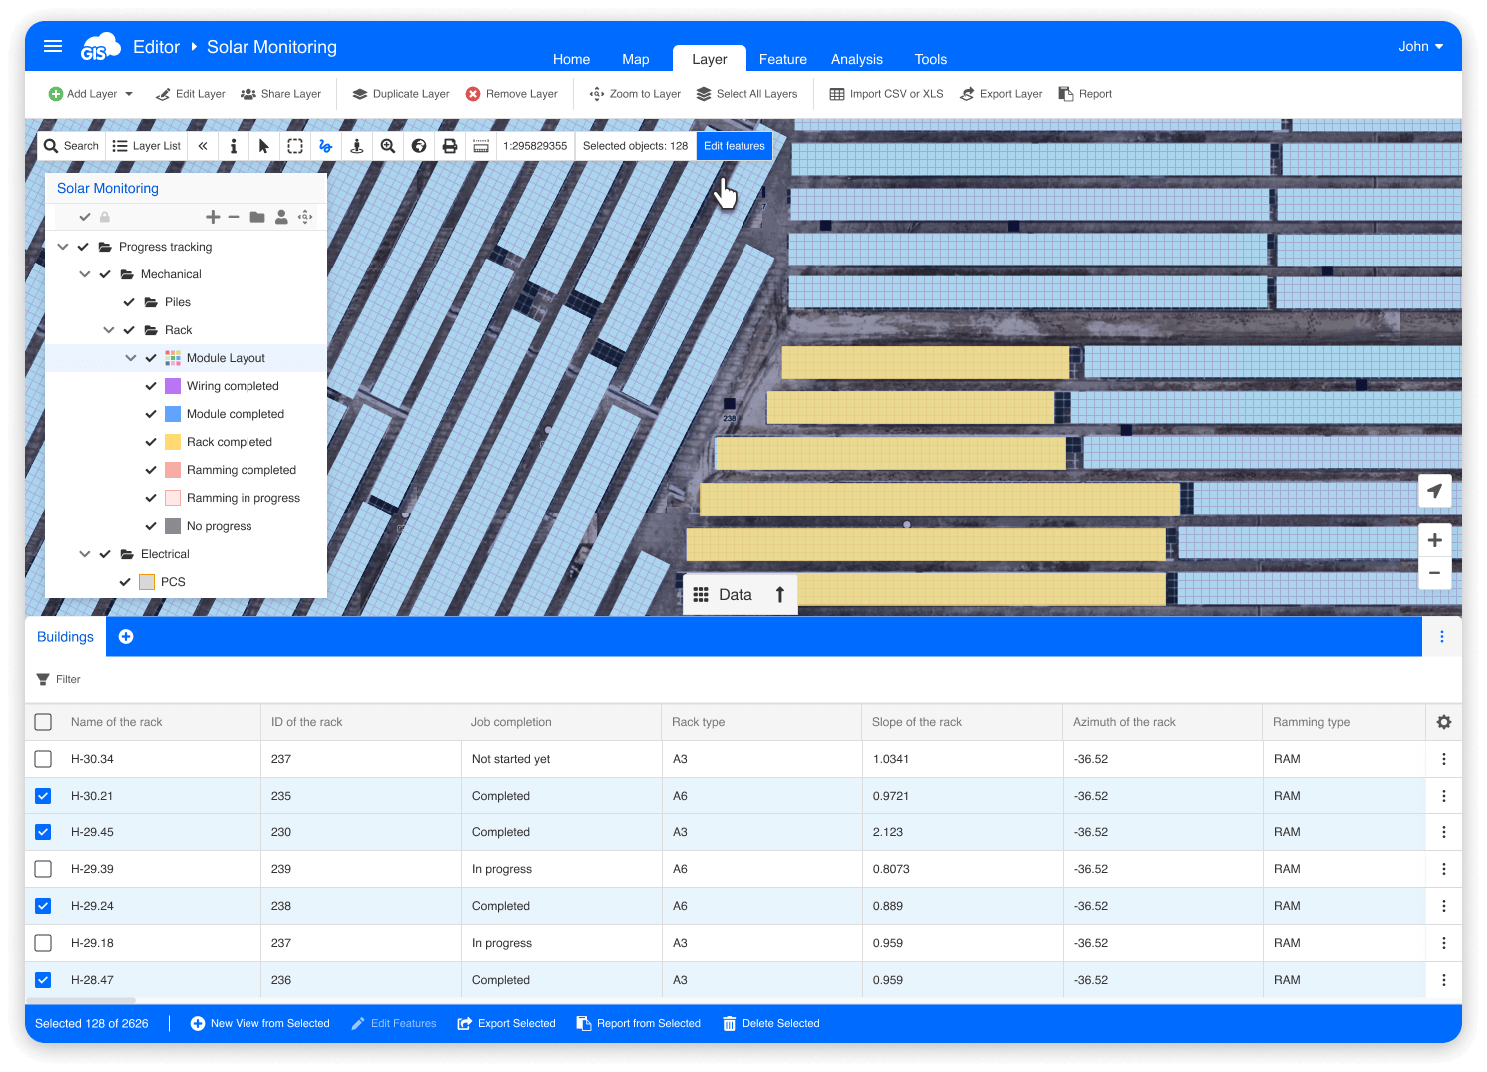
Task: Click the Edit features button
Action: tap(735, 146)
